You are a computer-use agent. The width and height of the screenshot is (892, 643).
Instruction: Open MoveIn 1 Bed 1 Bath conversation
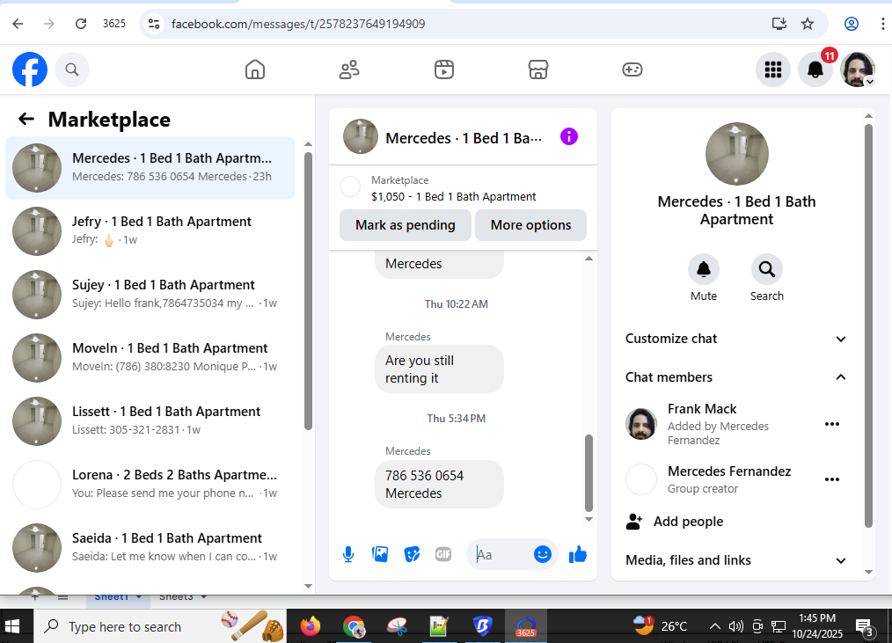click(x=150, y=357)
